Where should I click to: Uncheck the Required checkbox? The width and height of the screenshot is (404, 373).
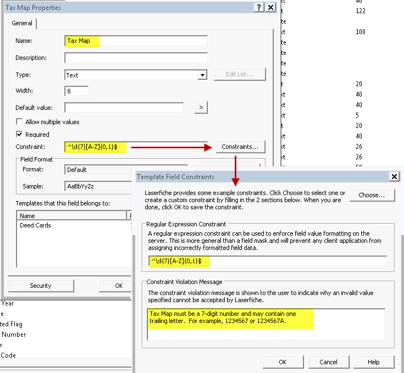[x=19, y=134]
